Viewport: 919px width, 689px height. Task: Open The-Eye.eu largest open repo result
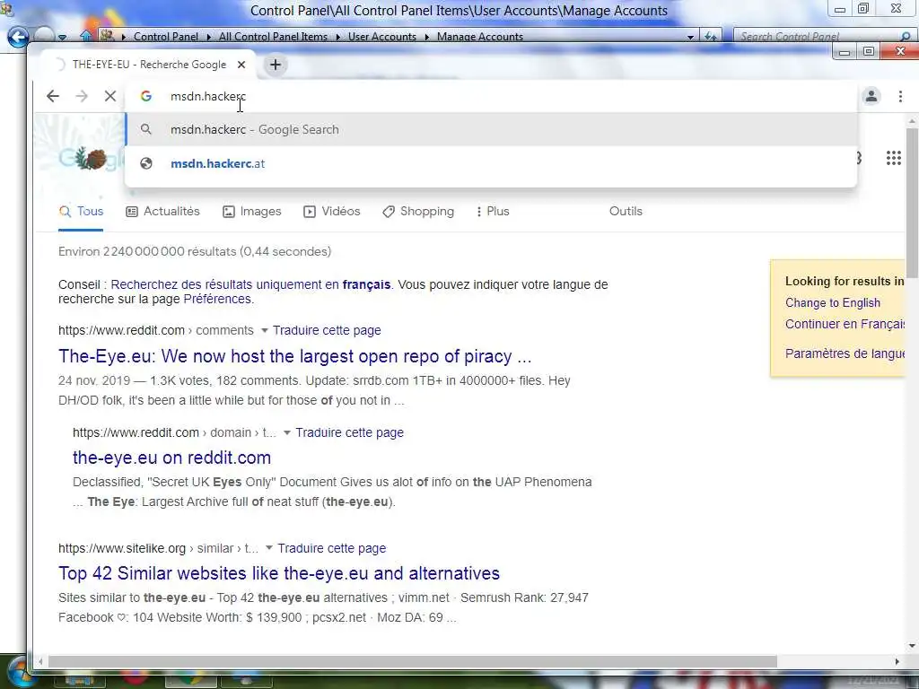pos(294,356)
